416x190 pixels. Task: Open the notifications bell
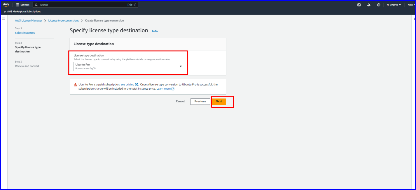[x=369, y=5]
